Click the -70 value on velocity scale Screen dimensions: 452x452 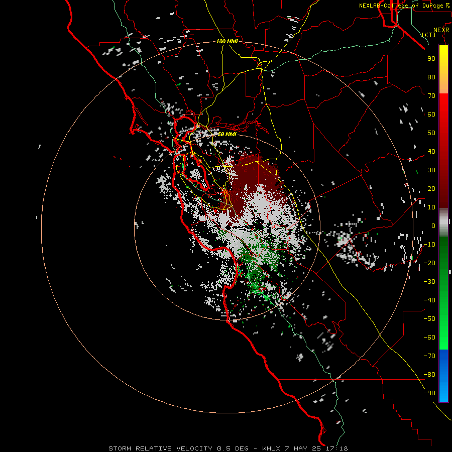tap(429, 356)
